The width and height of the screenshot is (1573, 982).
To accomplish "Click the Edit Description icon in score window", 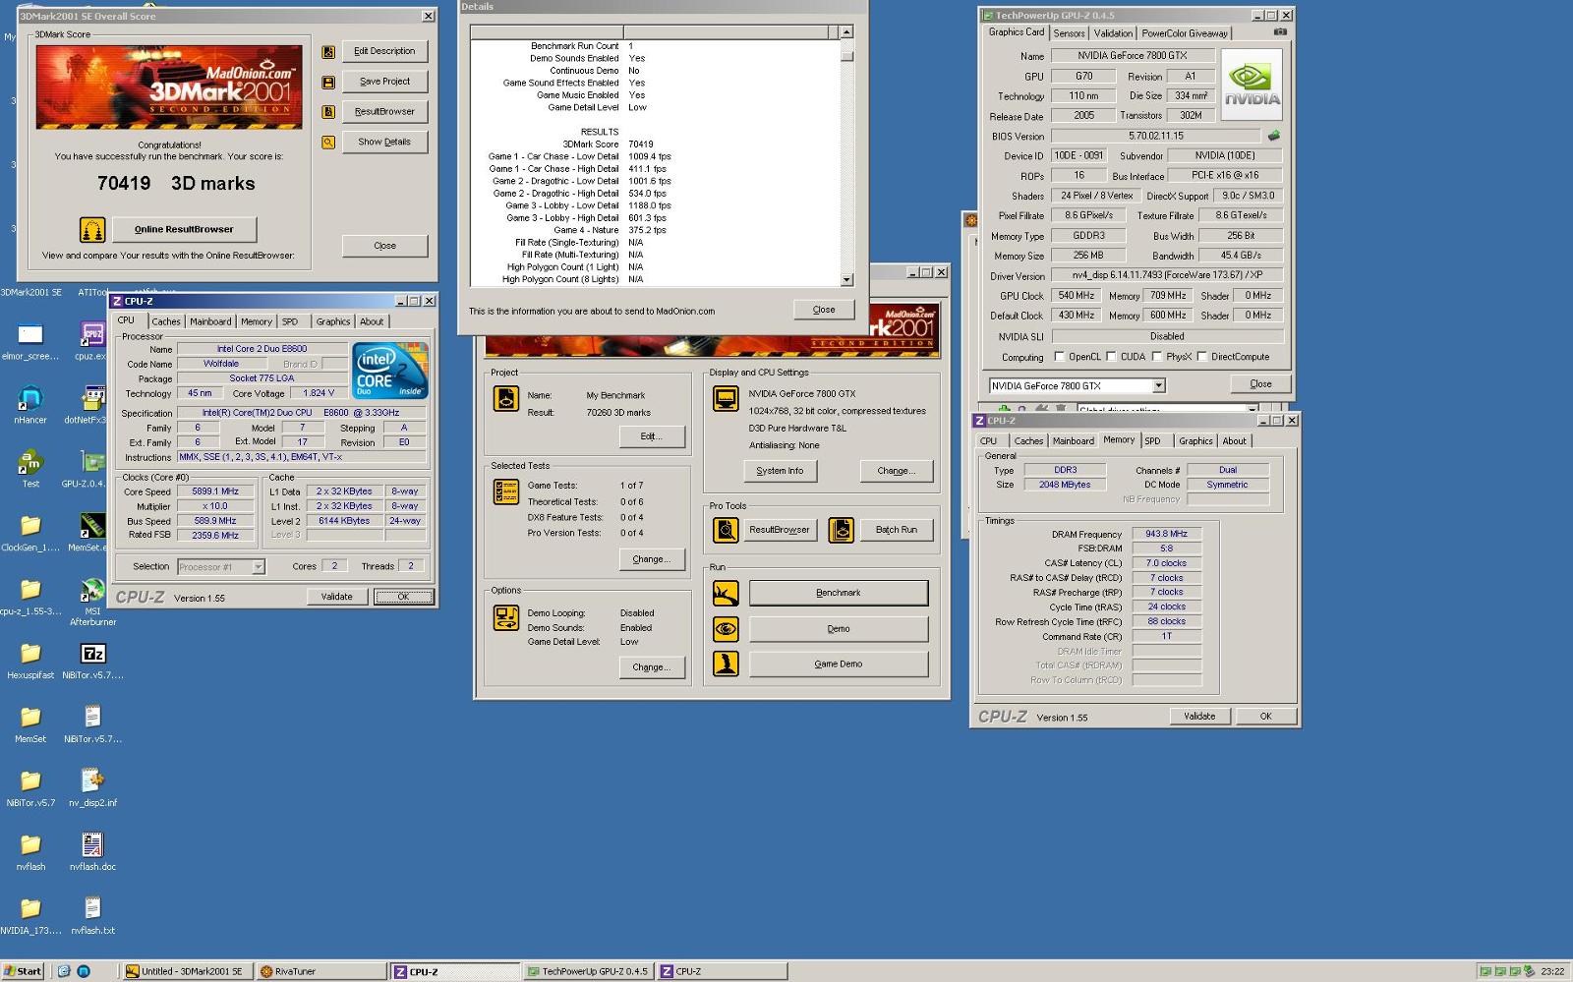I will [328, 51].
